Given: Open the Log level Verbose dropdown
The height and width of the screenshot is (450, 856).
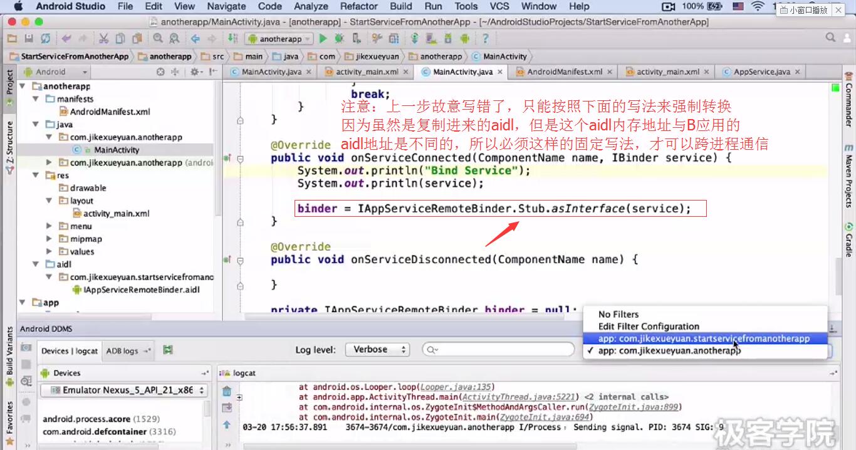Looking at the screenshot, I should [377, 350].
